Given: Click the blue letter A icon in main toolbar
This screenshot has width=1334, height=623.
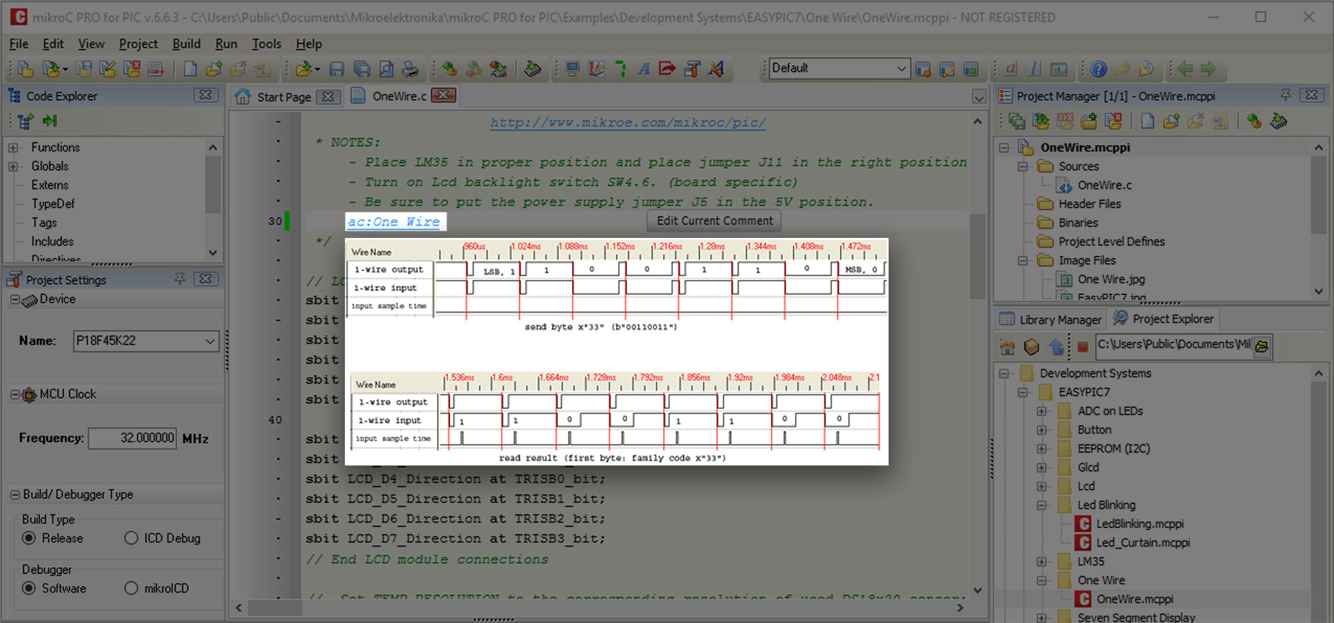Looking at the screenshot, I should [644, 69].
